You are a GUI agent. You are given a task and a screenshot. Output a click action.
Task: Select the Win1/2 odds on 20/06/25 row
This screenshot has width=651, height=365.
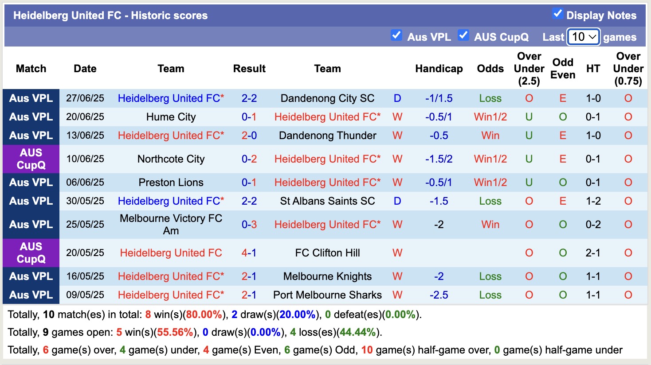[x=490, y=117]
